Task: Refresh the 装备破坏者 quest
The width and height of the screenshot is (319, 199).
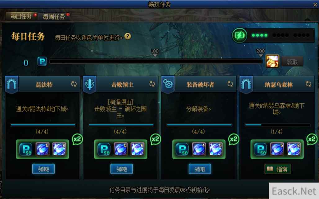Action: click(x=230, y=84)
